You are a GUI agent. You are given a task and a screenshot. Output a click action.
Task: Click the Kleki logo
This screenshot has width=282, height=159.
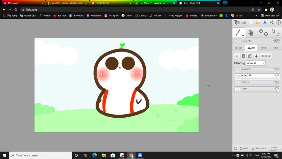(x=240, y=22)
